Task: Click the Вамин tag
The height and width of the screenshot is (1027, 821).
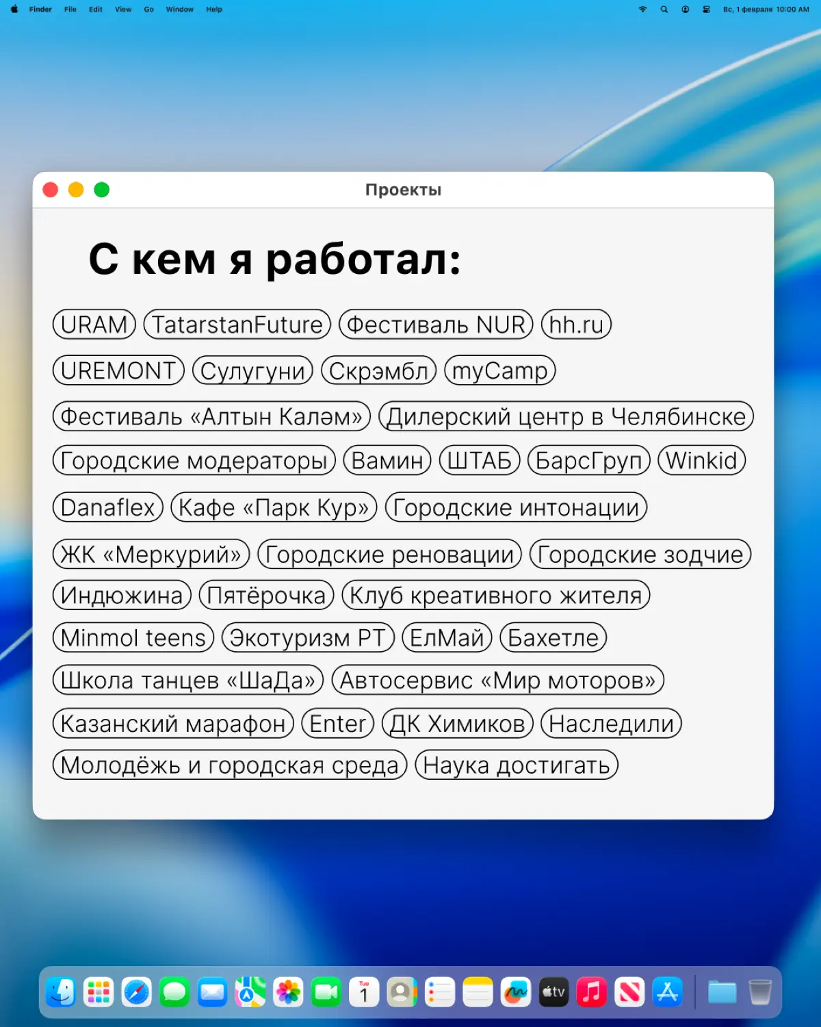Action: 387,460
